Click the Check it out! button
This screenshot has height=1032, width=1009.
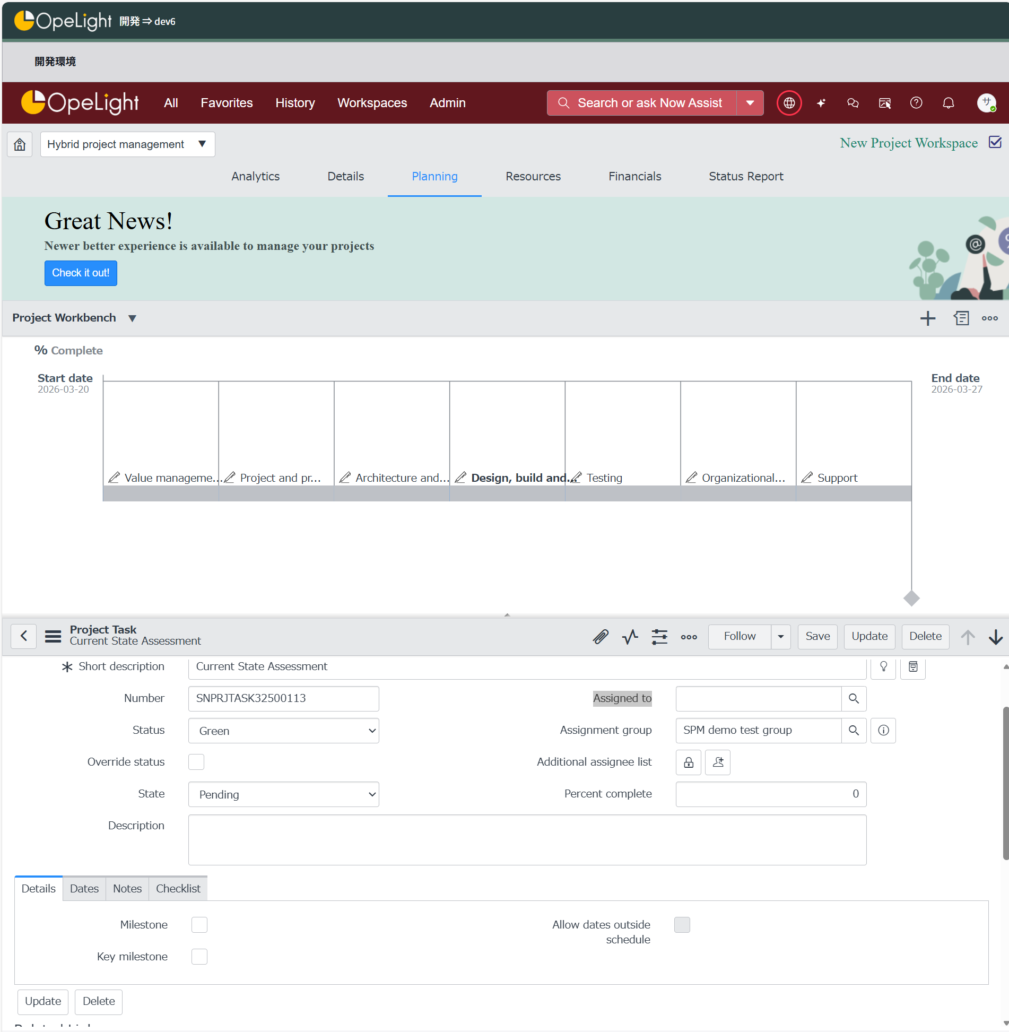(81, 273)
